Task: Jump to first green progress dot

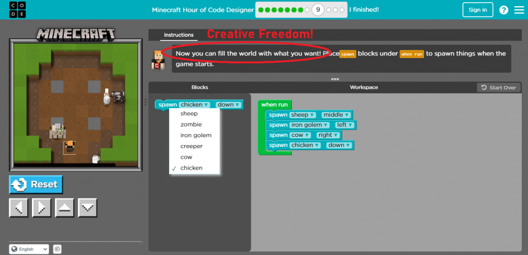Action: pyautogui.click(x=260, y=10)
